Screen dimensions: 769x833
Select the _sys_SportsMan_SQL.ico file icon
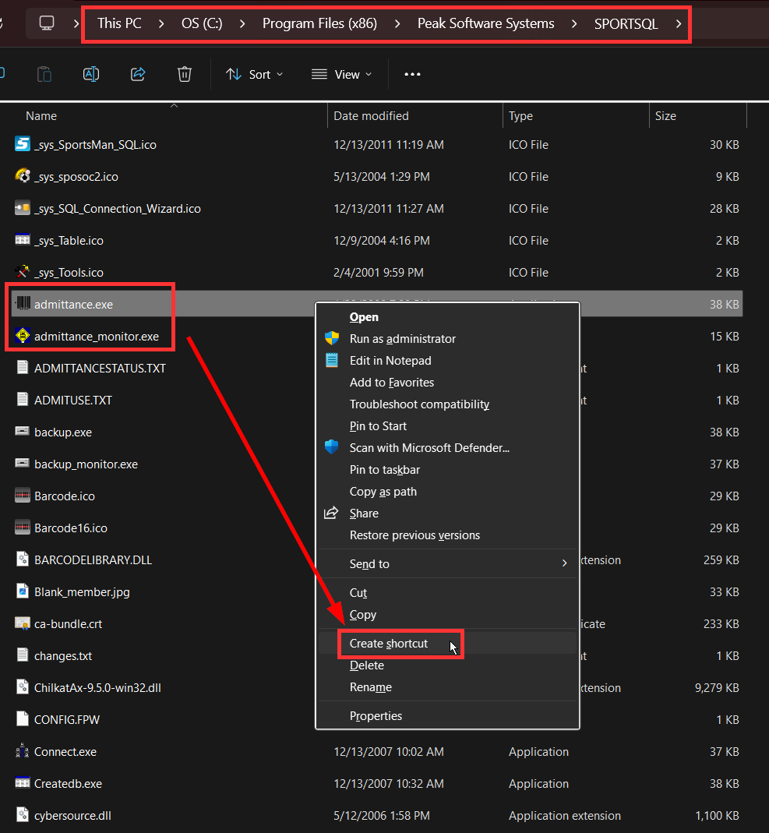point(22,145)
